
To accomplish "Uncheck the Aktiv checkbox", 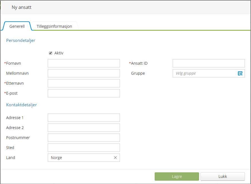I will coord(51,53).
